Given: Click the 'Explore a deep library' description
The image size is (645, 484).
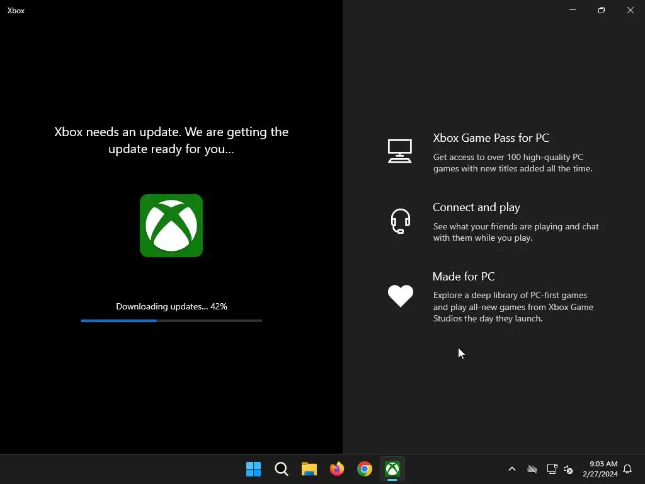Looking at the screenshot, I should click(513, 307).
